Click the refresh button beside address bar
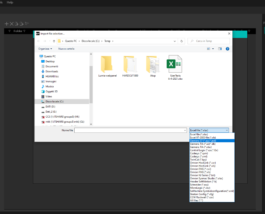The width and height of the screenshot is (265, 214). point(182,41)
